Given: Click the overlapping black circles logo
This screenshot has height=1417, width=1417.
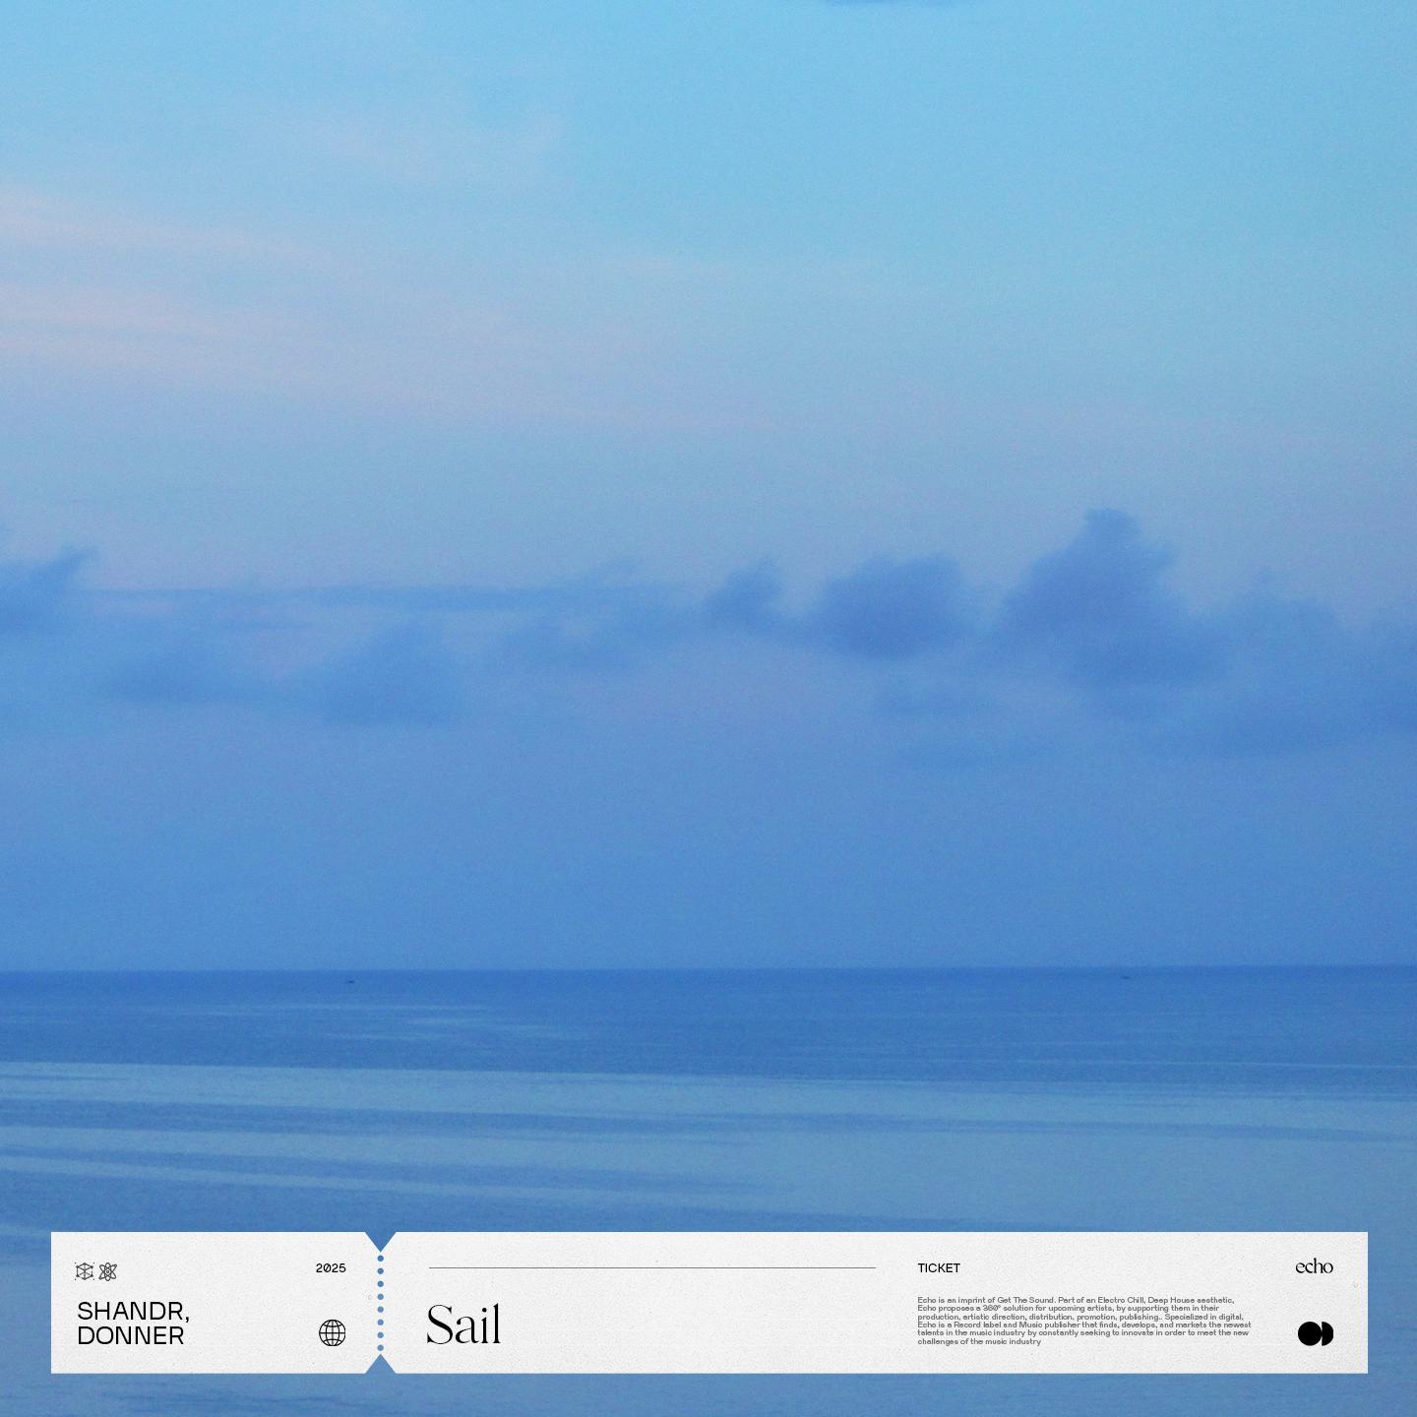Looking at the screenshot, I should tap(1316, 1333).
